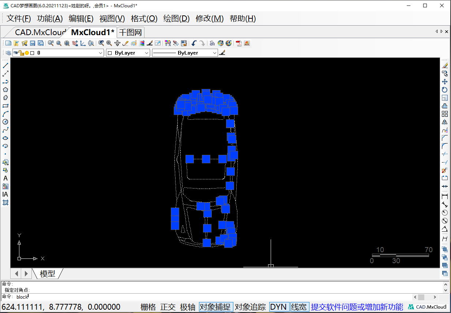Toggle 正交 ortho mode
Image resolution: width=451 pixels, height=313 pixels.
tap(168, 307)
